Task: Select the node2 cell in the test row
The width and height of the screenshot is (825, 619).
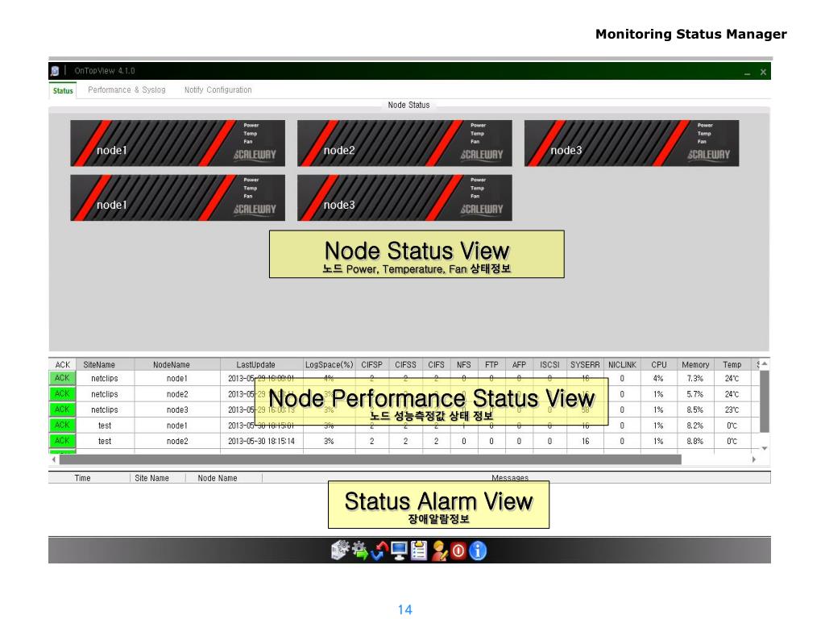Action: coord(177,441)
